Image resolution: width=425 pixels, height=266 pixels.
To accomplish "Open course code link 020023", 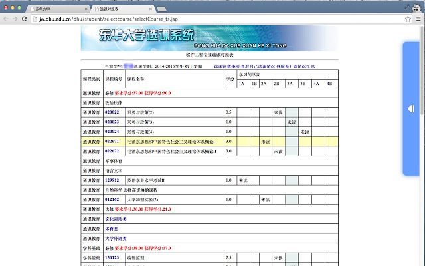I will pyautogui.click(x=112, y=122).
